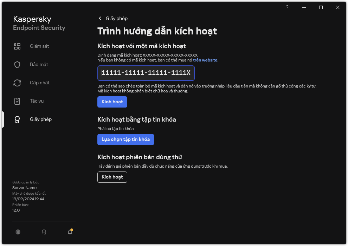
Task: Click into the activation code input field
Action: 146,73
